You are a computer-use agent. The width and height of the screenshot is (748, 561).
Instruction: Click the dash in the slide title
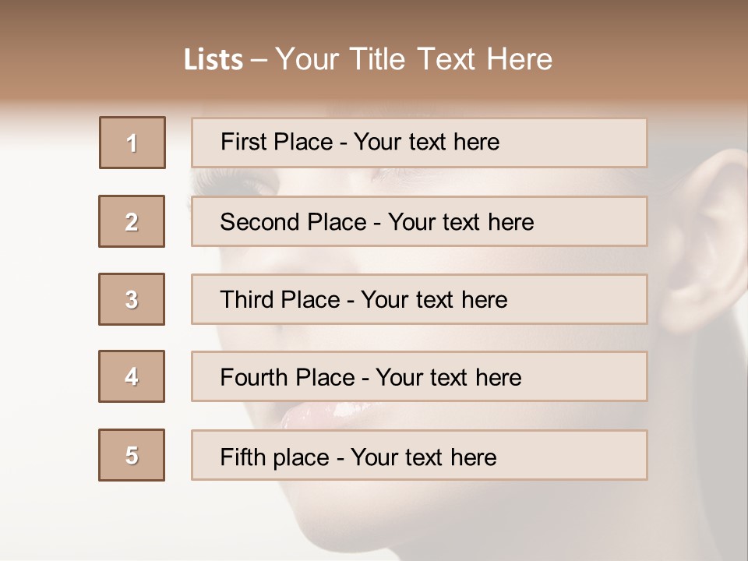coord(259,61)
